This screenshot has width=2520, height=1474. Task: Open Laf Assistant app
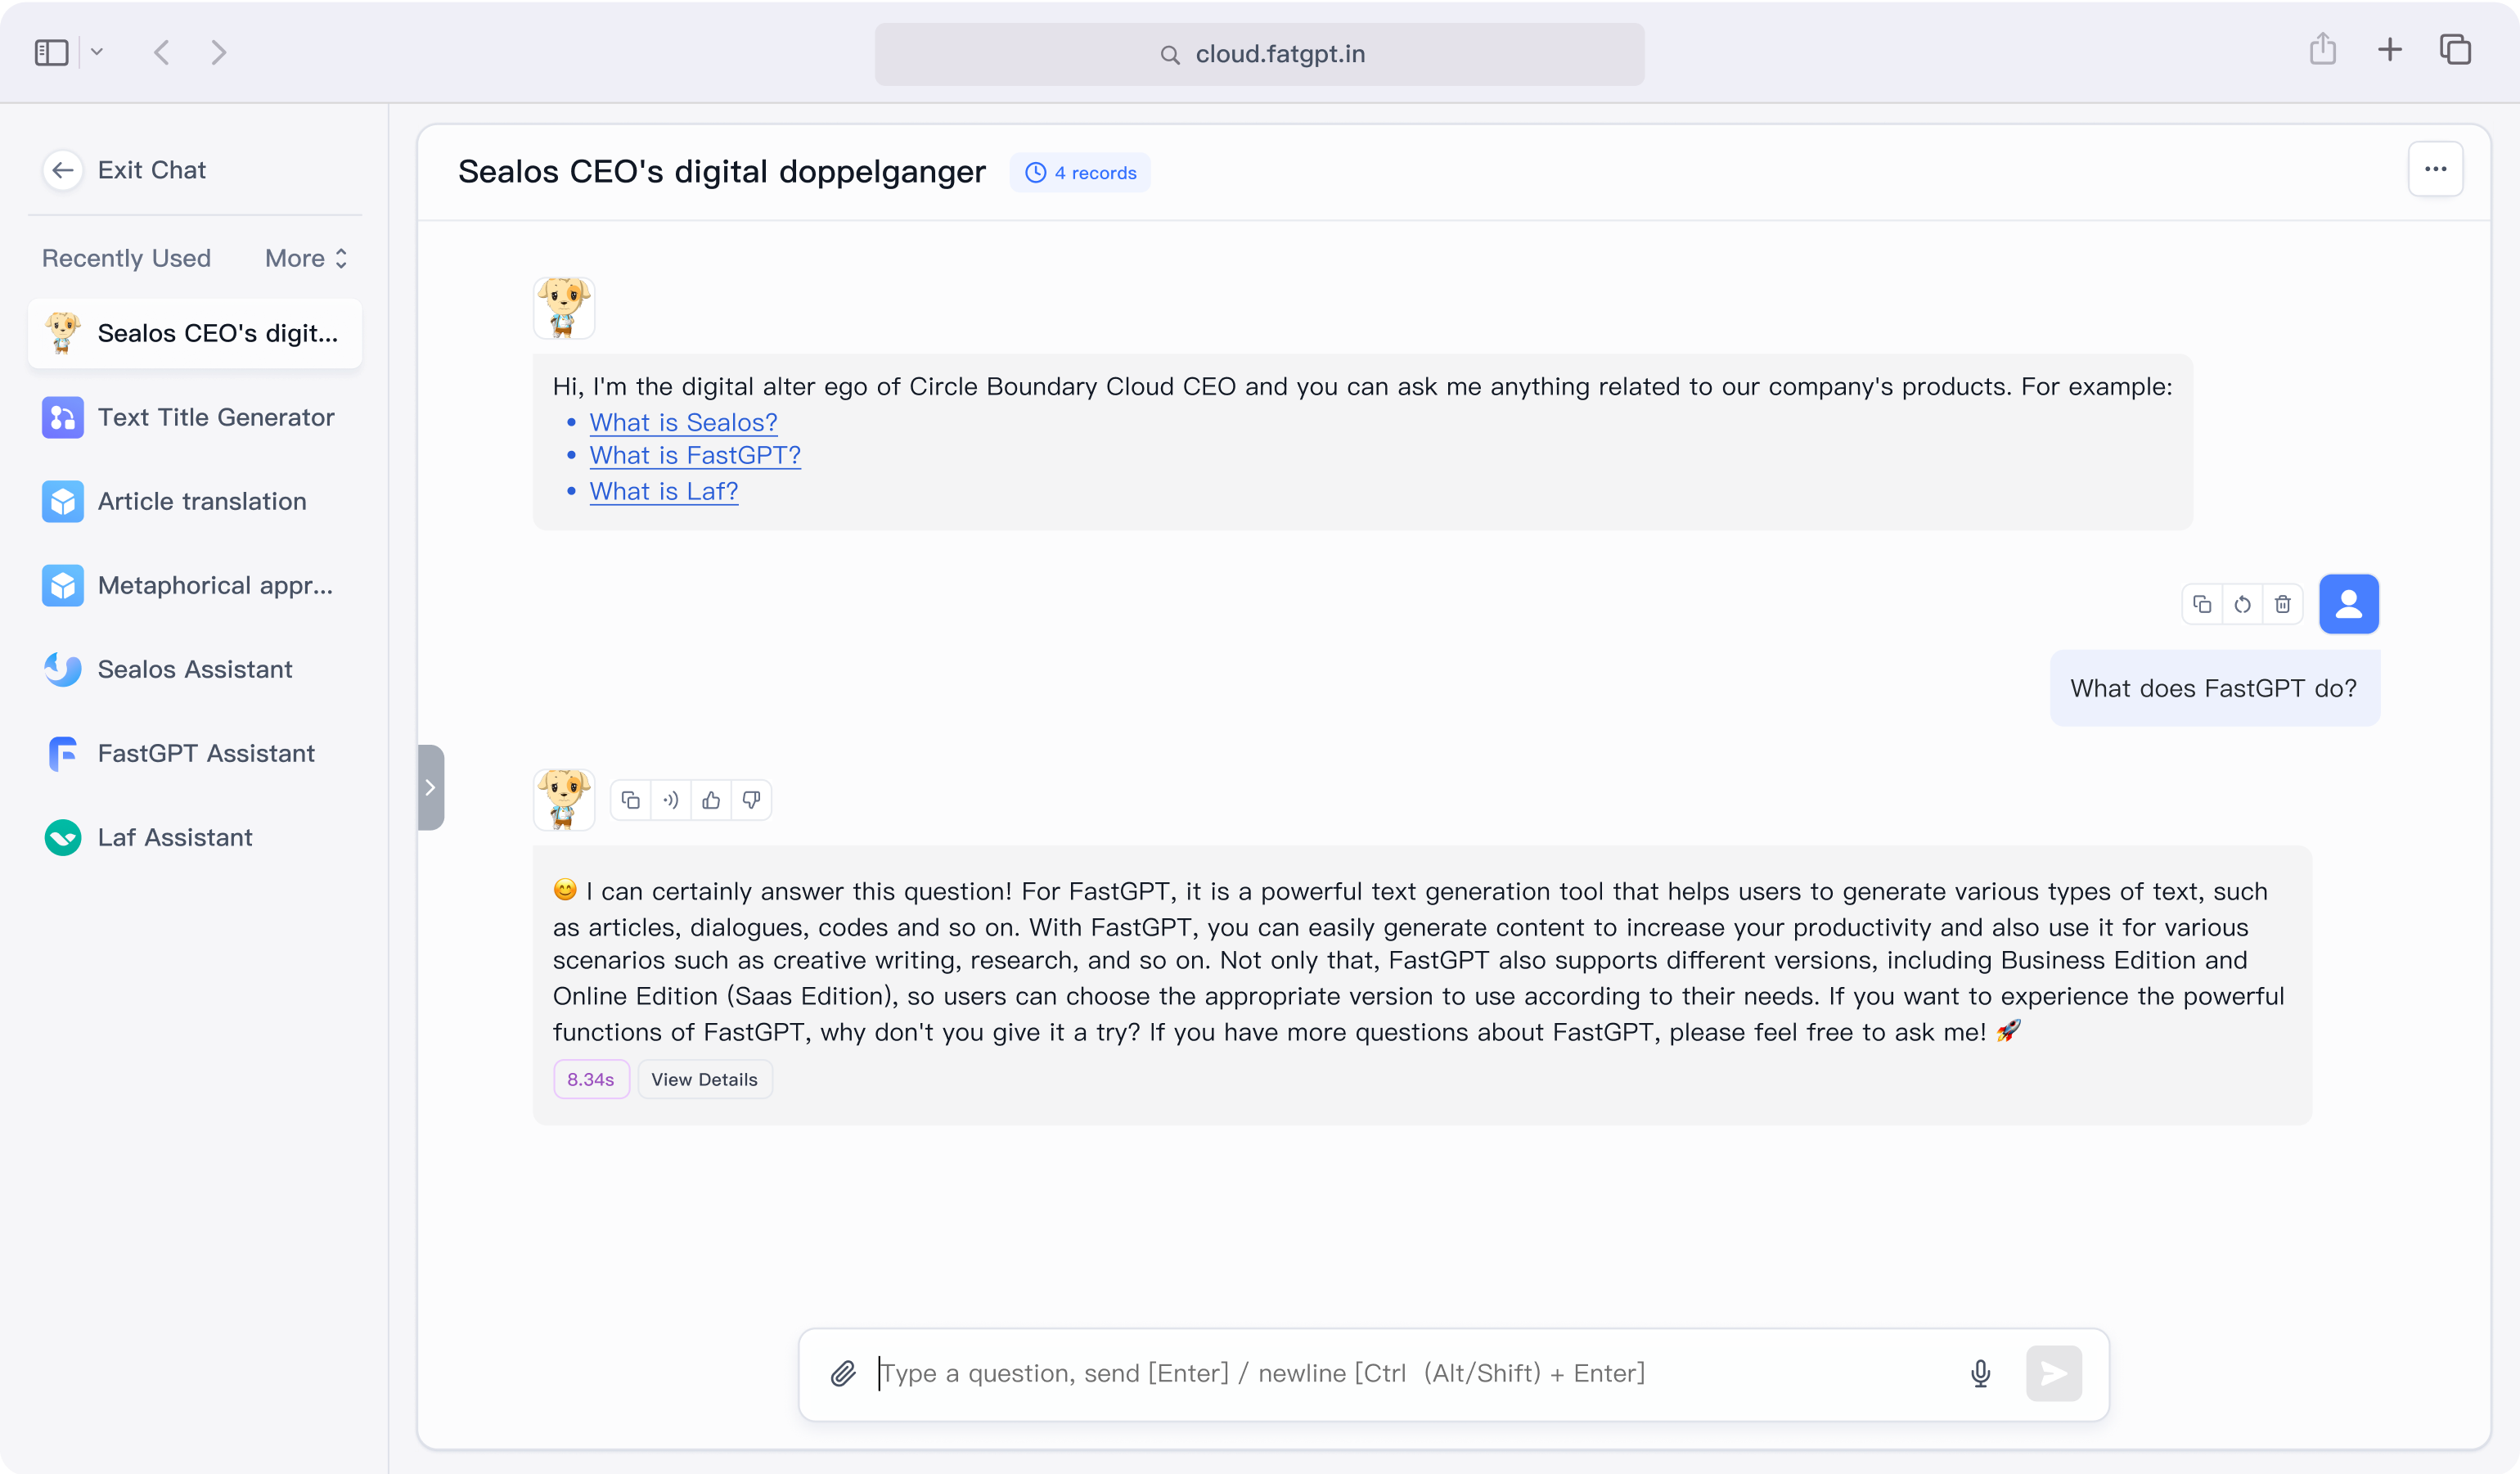(195, 837)
